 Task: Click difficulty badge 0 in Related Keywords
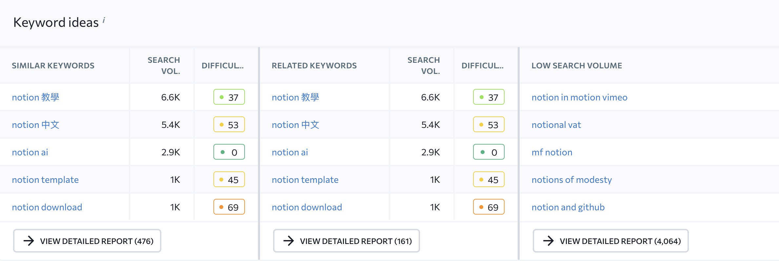[x=489, y=152]
